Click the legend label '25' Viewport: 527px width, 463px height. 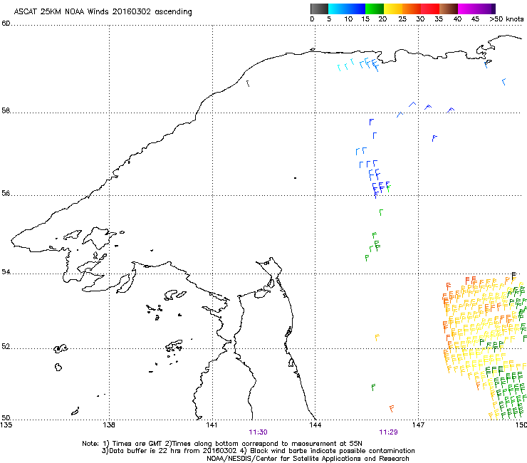tap(402, 19)
